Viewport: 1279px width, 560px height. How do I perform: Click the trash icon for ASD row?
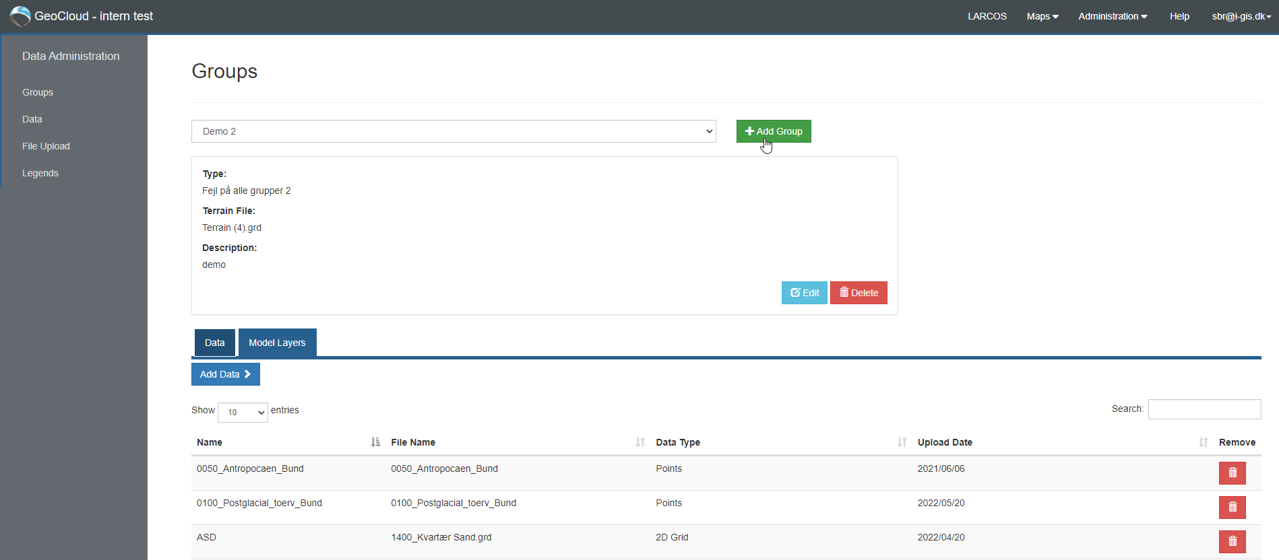point(1232,542)
